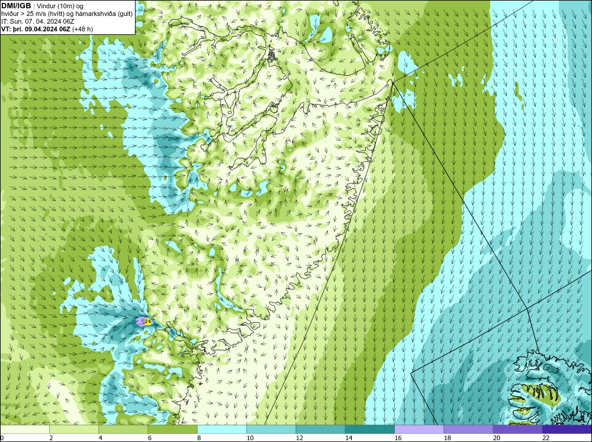Click the 22+ m/s deep purple swatch
592x442 pixels.
[567, 430]
